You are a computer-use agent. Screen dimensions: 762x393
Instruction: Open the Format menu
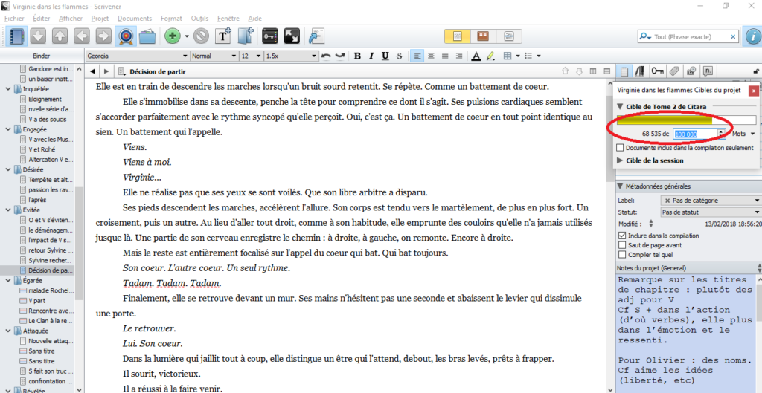[x=171, y=19]
